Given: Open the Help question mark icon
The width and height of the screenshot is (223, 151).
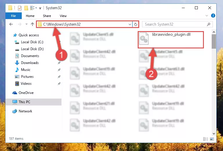Looking at the screenshot, I should pyautogui.click(x=213, y=16).
